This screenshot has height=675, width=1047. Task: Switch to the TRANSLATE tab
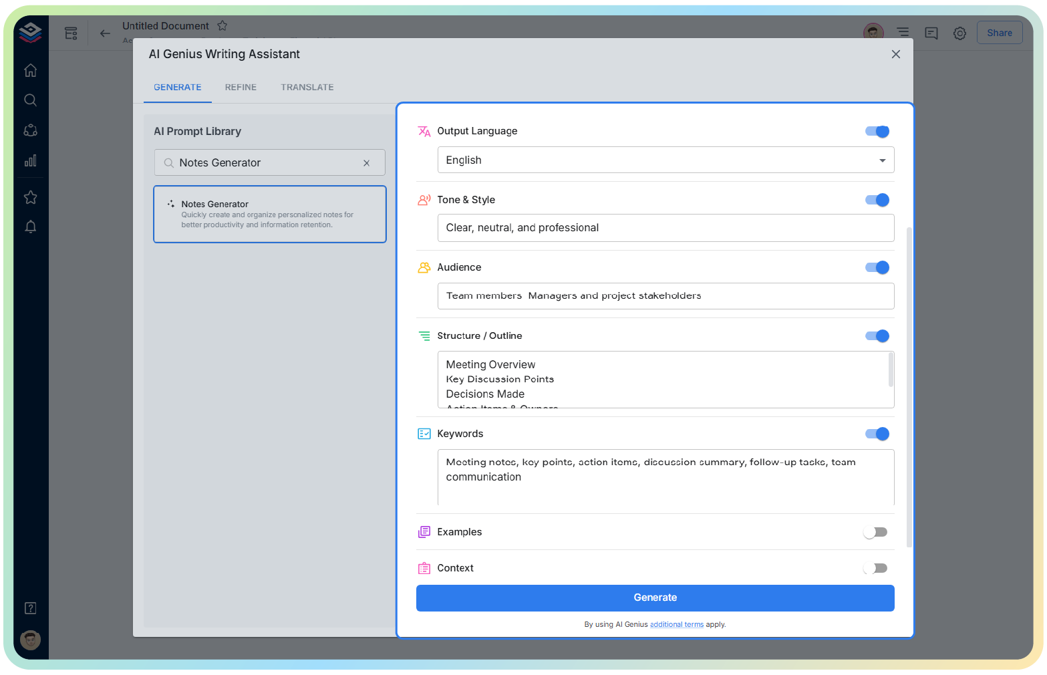click(307, 87)
